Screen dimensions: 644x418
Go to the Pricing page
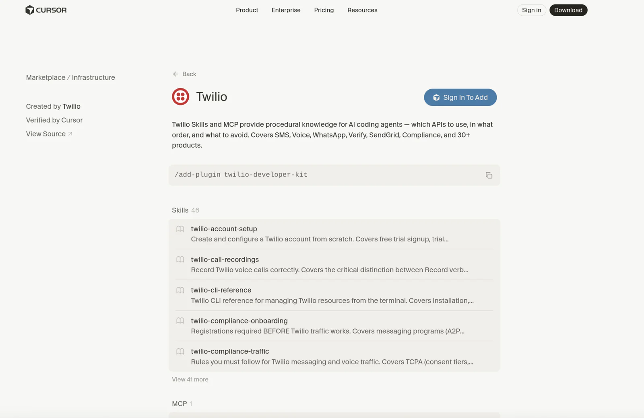[324, 10]
